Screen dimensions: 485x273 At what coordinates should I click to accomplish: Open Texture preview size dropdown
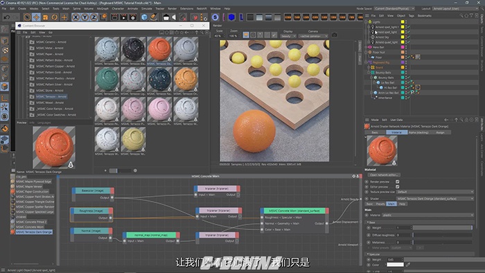tap(435, 192)
